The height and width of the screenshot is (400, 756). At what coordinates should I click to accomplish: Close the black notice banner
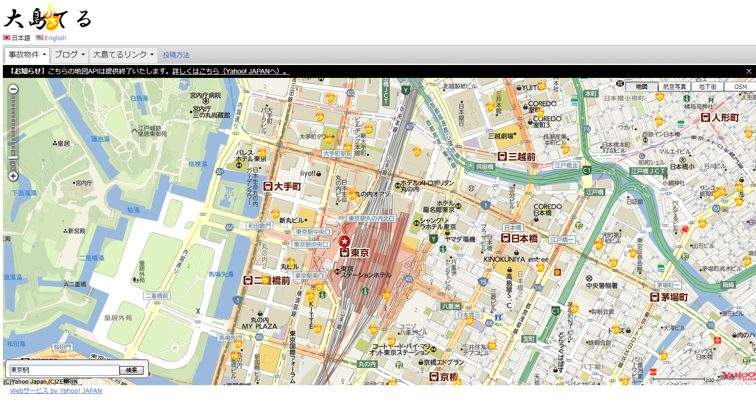pos(749,71)
